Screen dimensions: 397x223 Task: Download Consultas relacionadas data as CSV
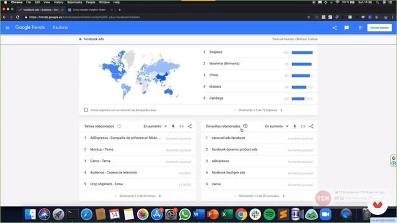point(295,126)
